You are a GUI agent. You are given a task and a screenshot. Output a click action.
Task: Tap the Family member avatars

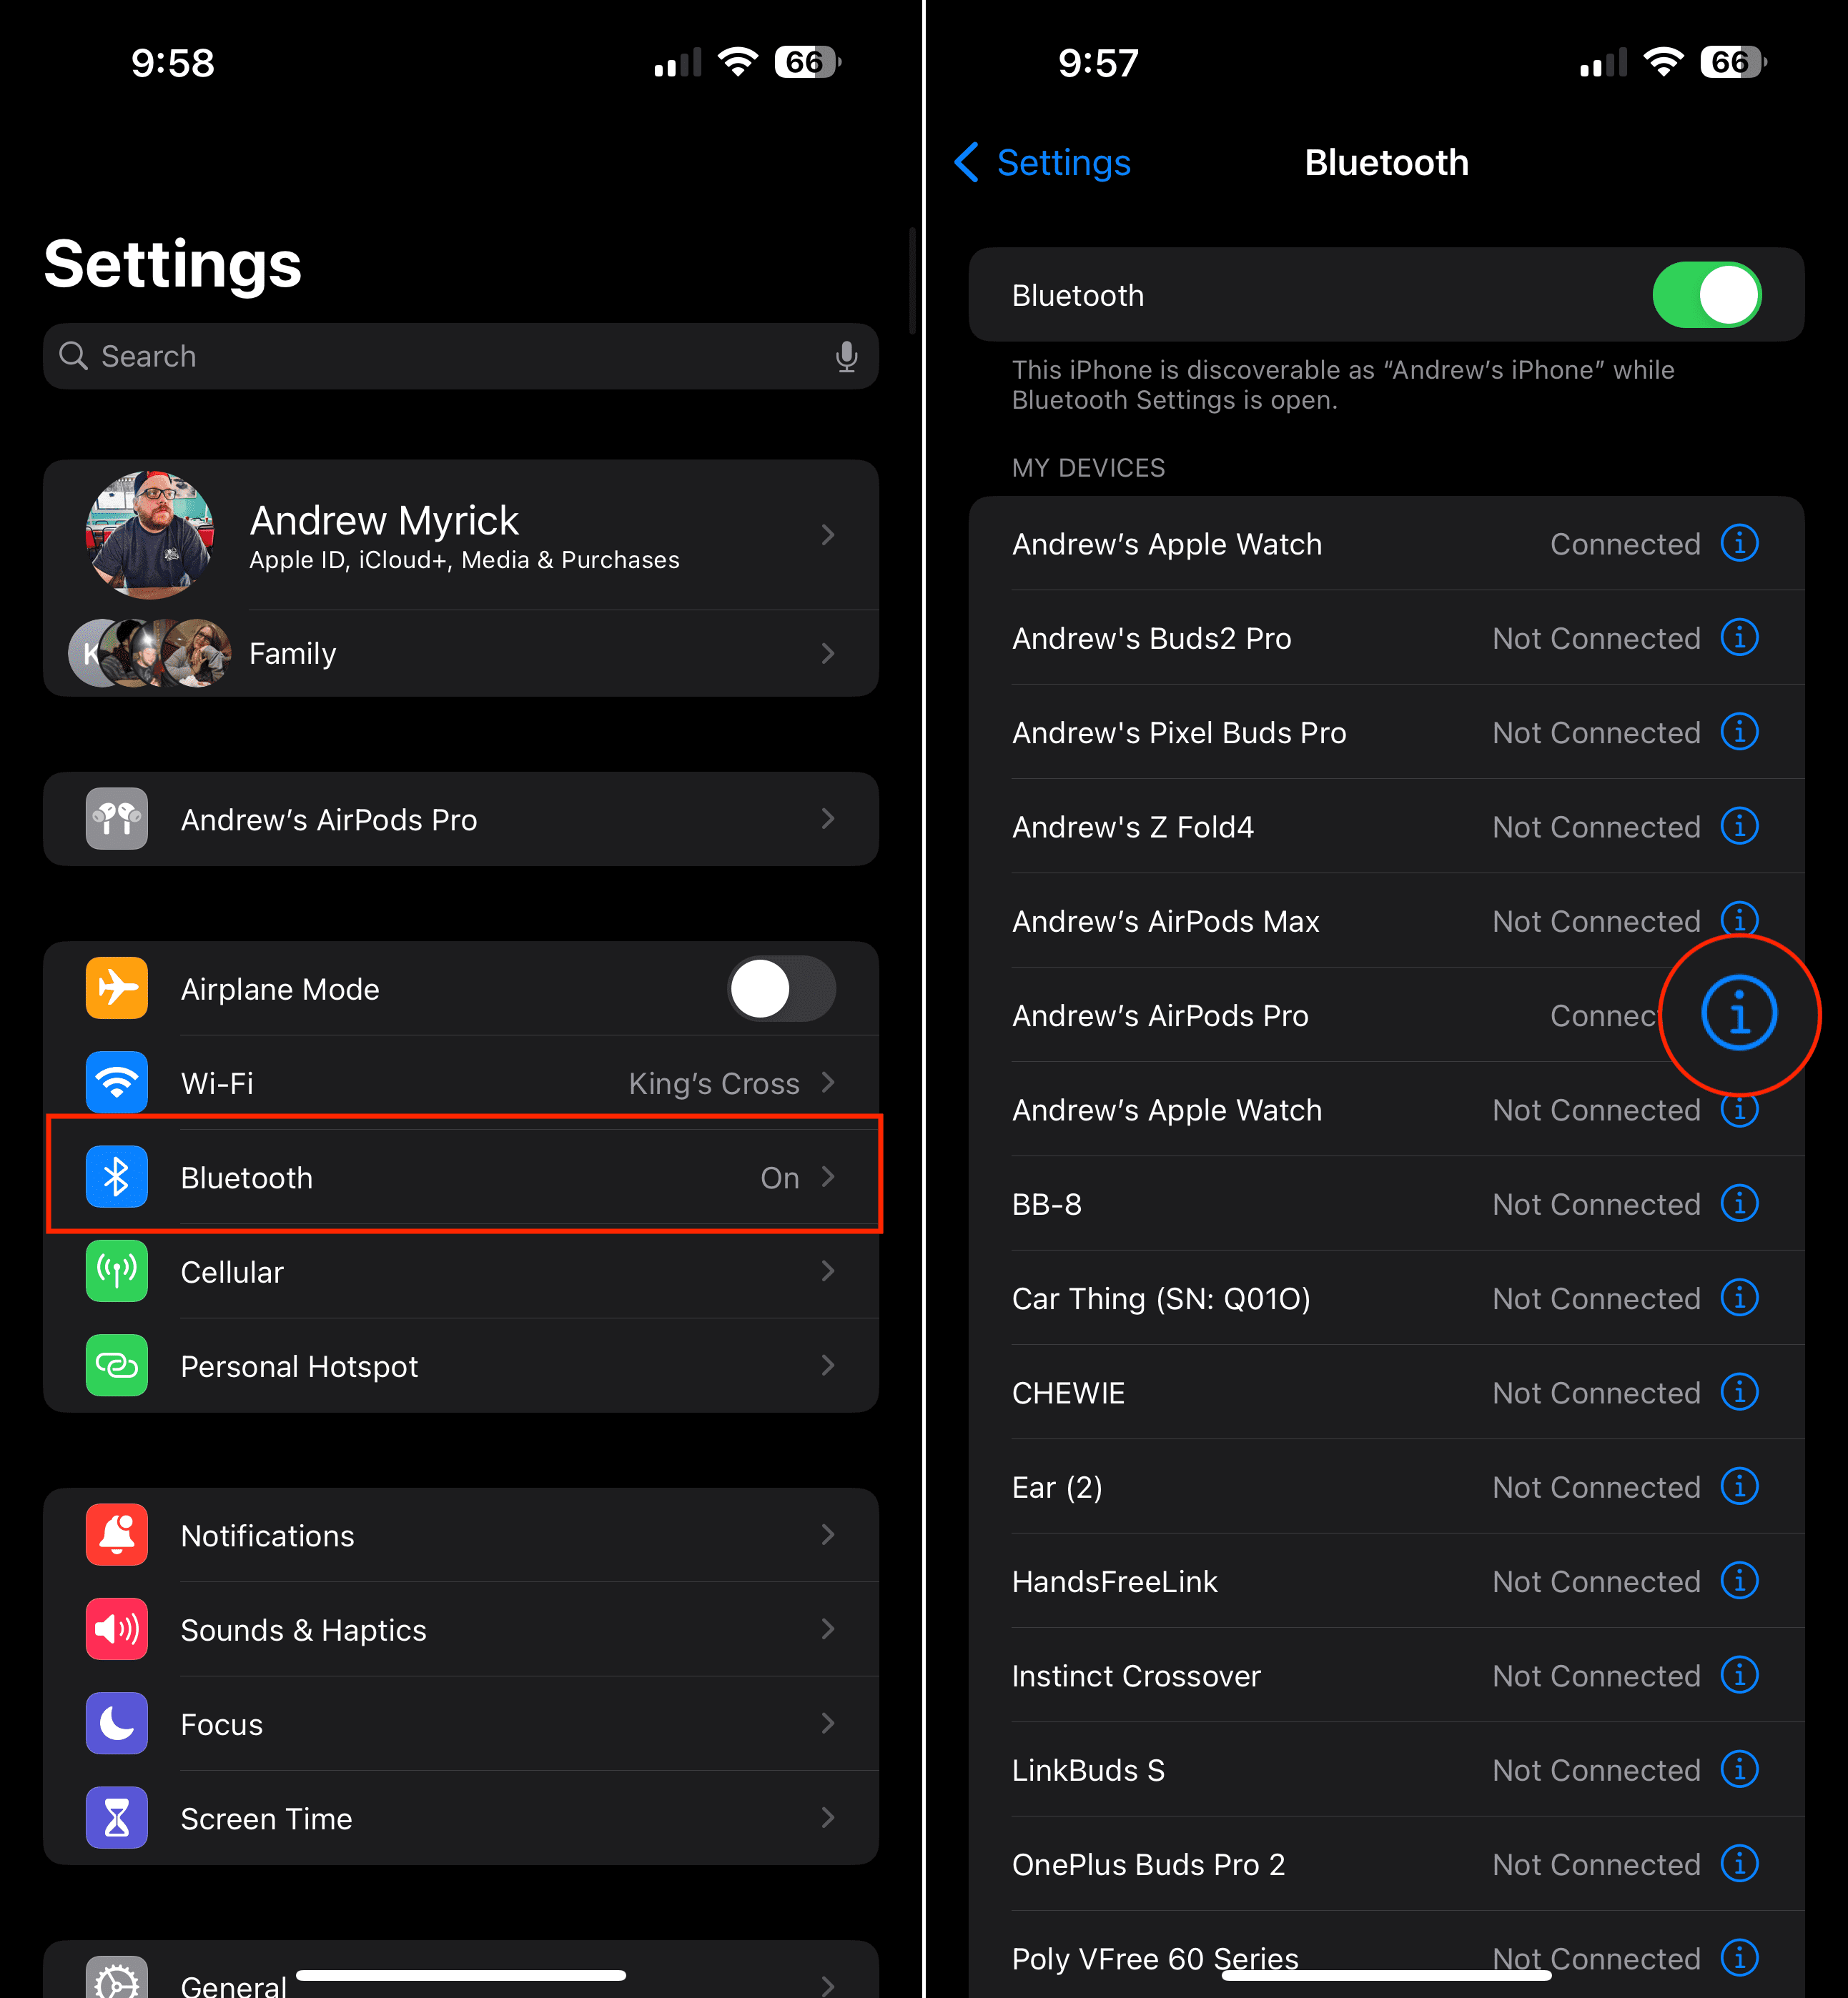click(x=150, y=652)
